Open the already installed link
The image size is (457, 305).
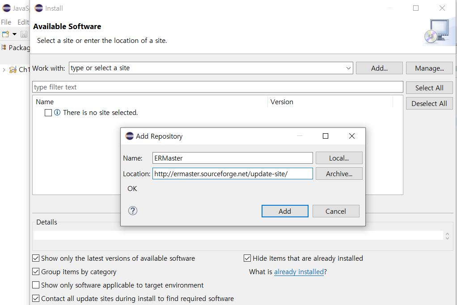(299, 272)
